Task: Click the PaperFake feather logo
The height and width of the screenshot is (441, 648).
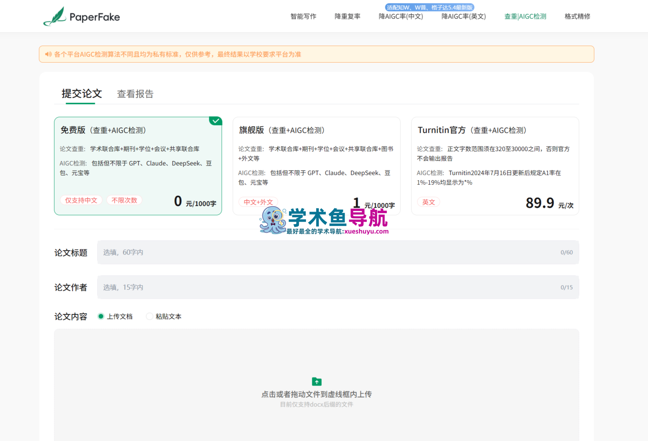Action: tap(55, 17)
